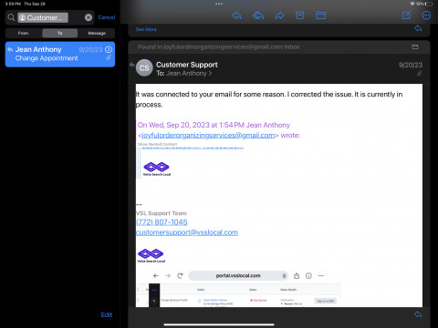Viewport: 438px width, 328px height.
Task: Open the customersupport@vsslocal.com email link
Action: click(187, 232)
